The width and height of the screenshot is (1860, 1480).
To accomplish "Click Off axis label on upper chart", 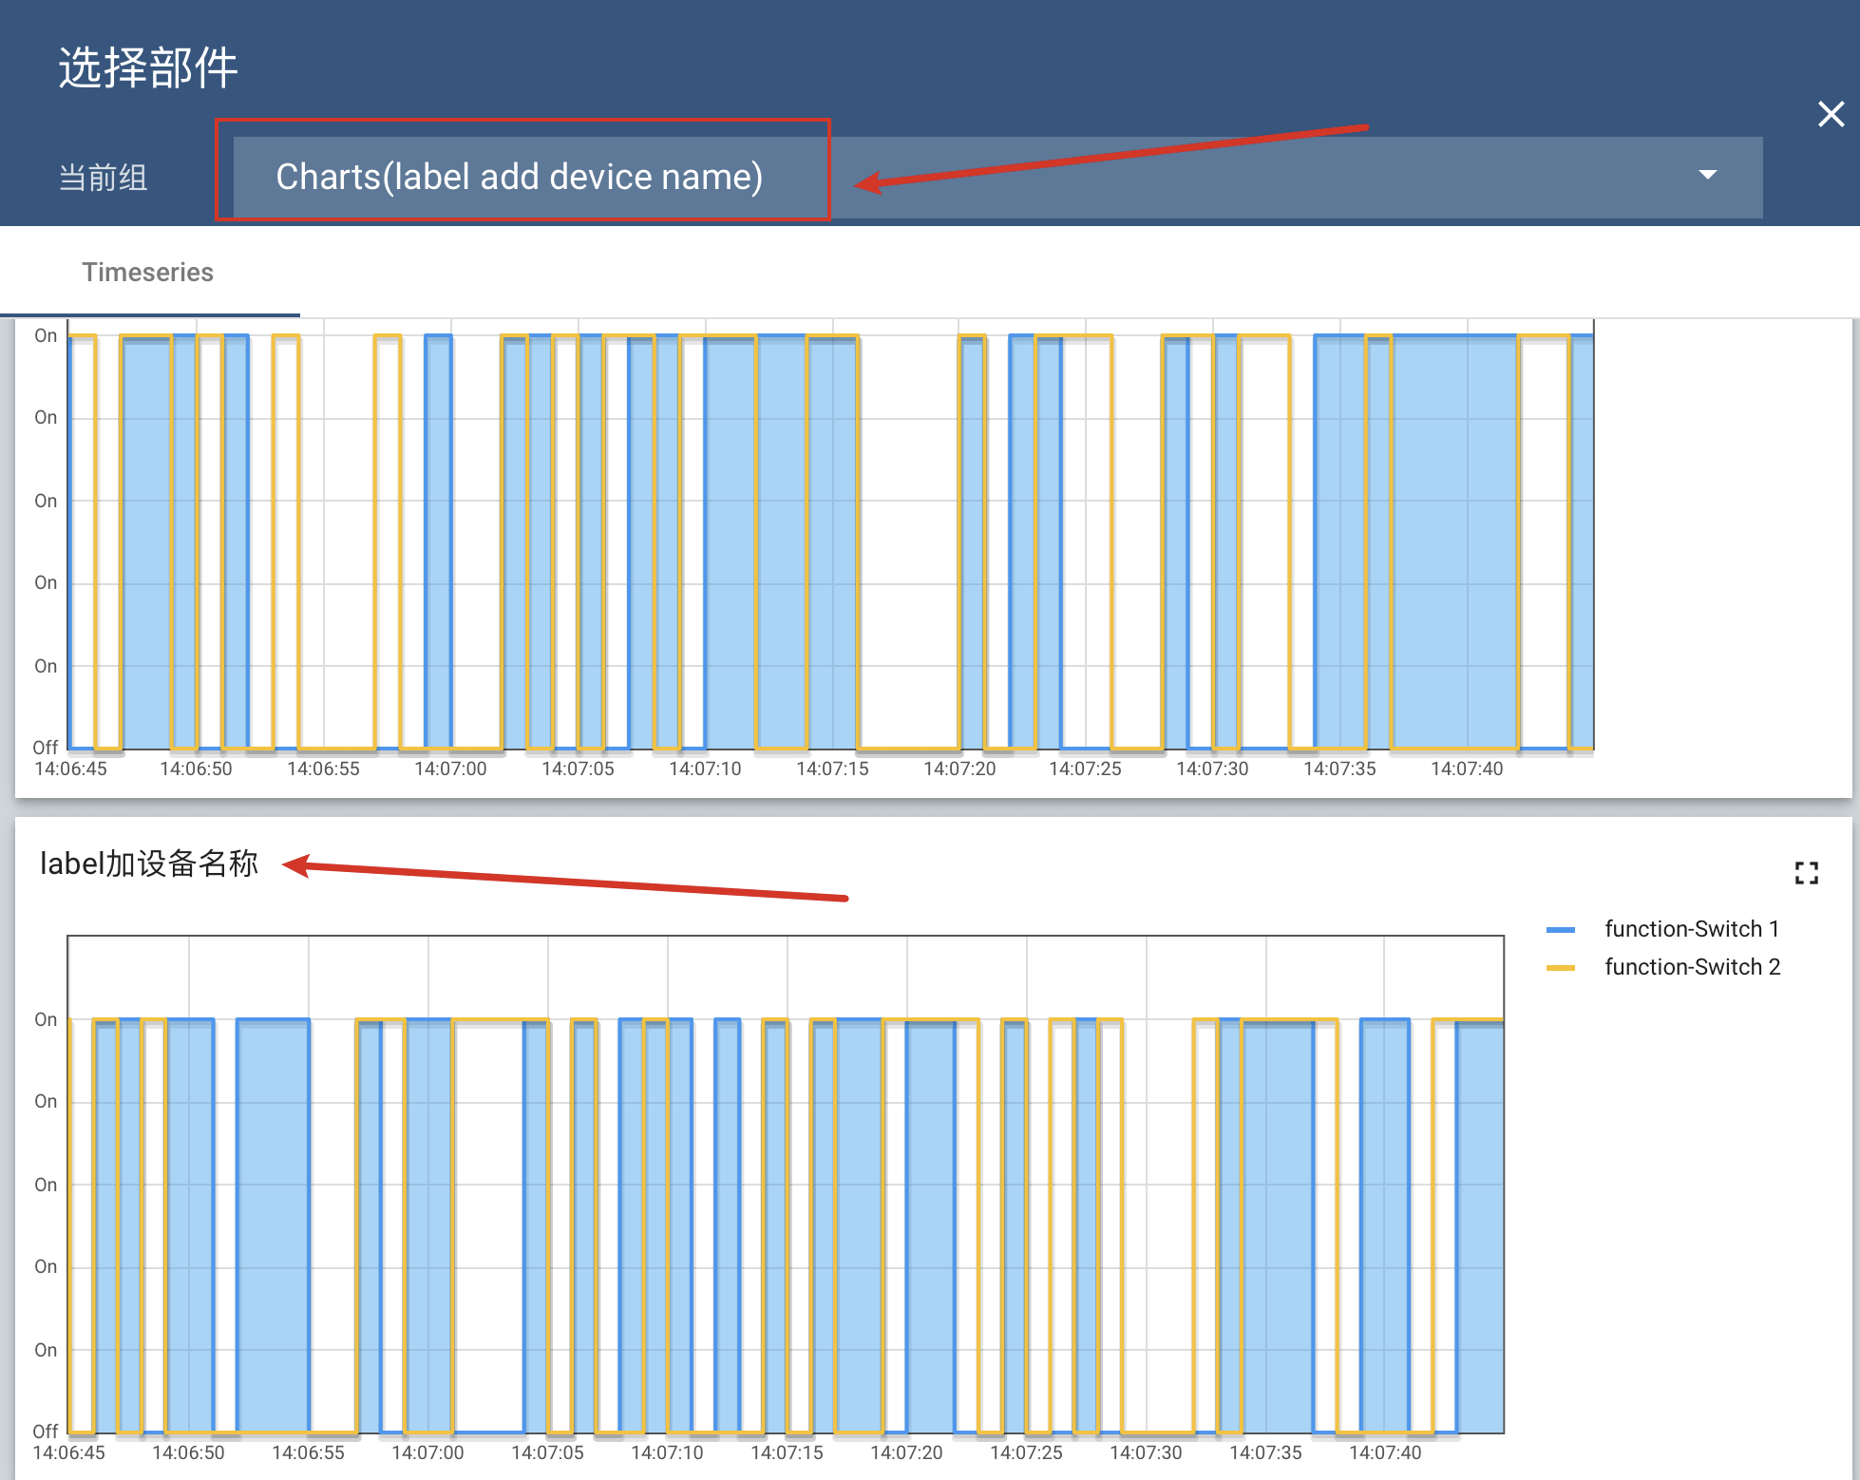I will pyautogui.click(x=45, y=747).
